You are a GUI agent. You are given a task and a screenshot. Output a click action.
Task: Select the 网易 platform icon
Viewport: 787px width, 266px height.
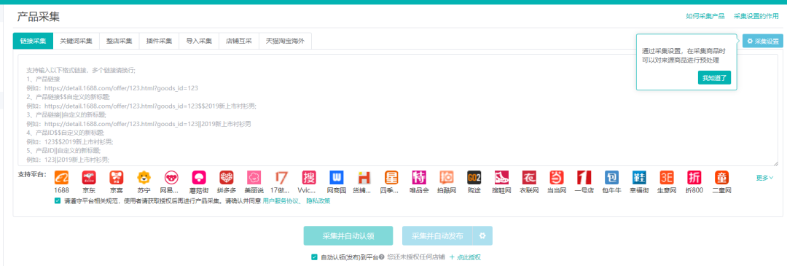click(x=171, y=178)
